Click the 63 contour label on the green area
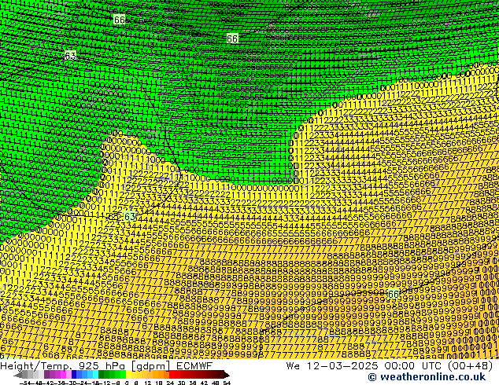The height and width of the screenshot is (385, 499). tap(70, 56)
